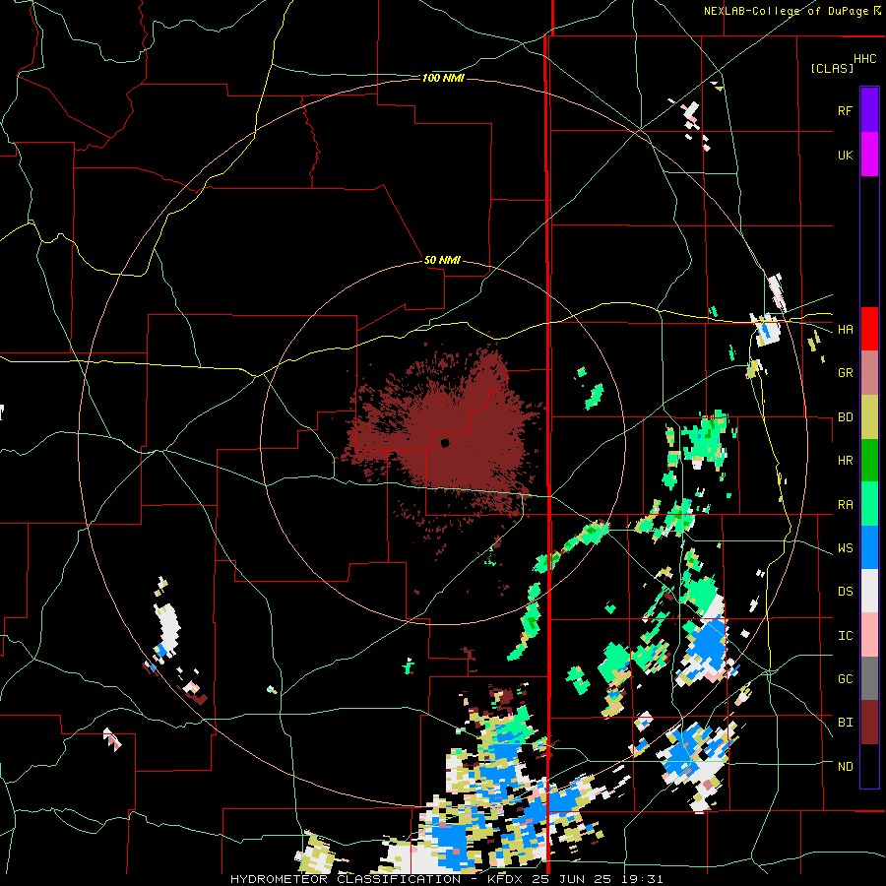Screen dimensions: 886x886
Task: Click the BI brown legend swatch
Action: pyautogui.click(x=869, y=723)
